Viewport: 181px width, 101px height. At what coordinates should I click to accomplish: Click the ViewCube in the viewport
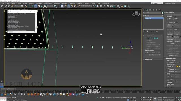tap(136, 14)
